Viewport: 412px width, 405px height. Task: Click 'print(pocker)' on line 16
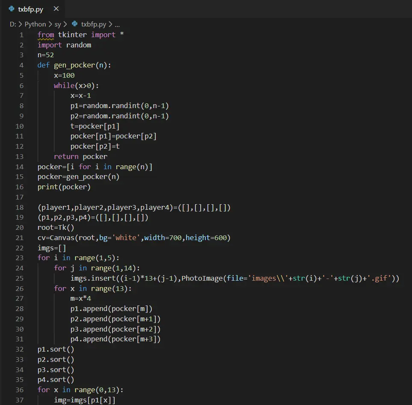tap(64, 187)
